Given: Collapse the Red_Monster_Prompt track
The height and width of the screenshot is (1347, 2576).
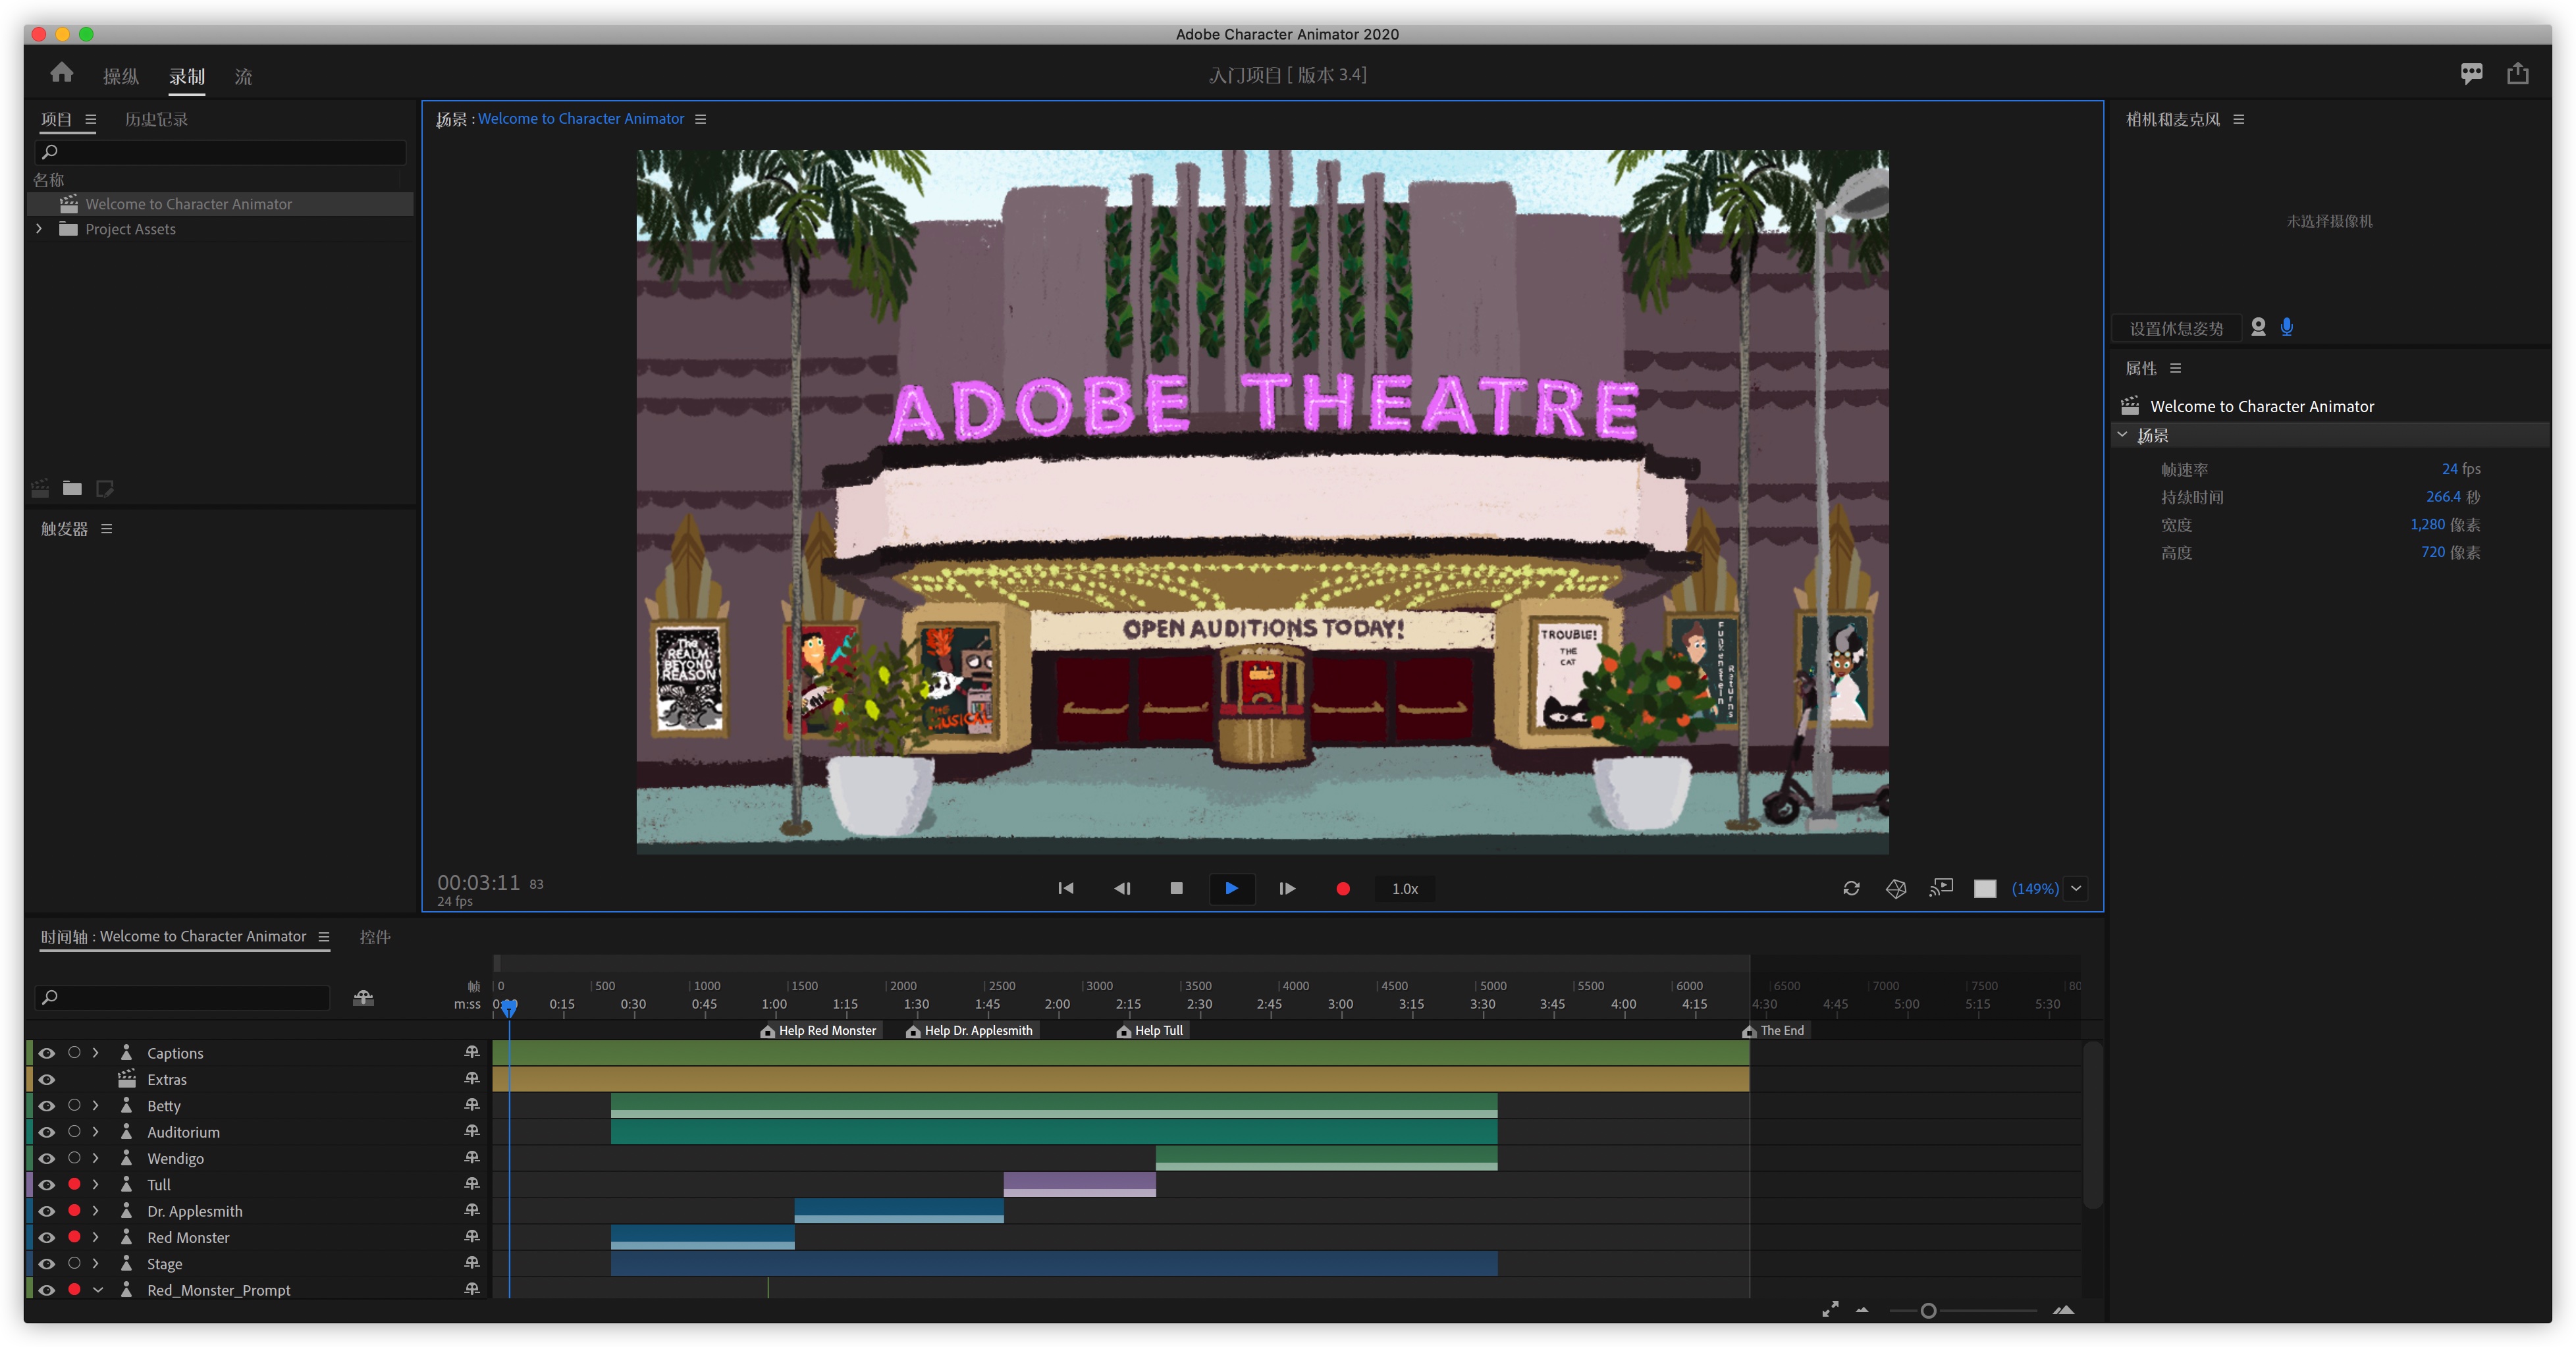Looking at the screenshot, I should [x=97, y=1290].
